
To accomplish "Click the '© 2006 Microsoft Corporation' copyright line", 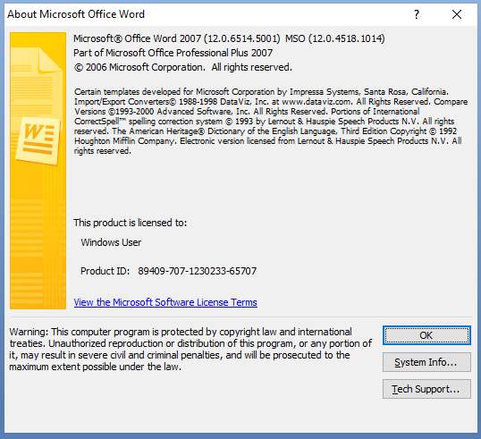I will (182, 67).
